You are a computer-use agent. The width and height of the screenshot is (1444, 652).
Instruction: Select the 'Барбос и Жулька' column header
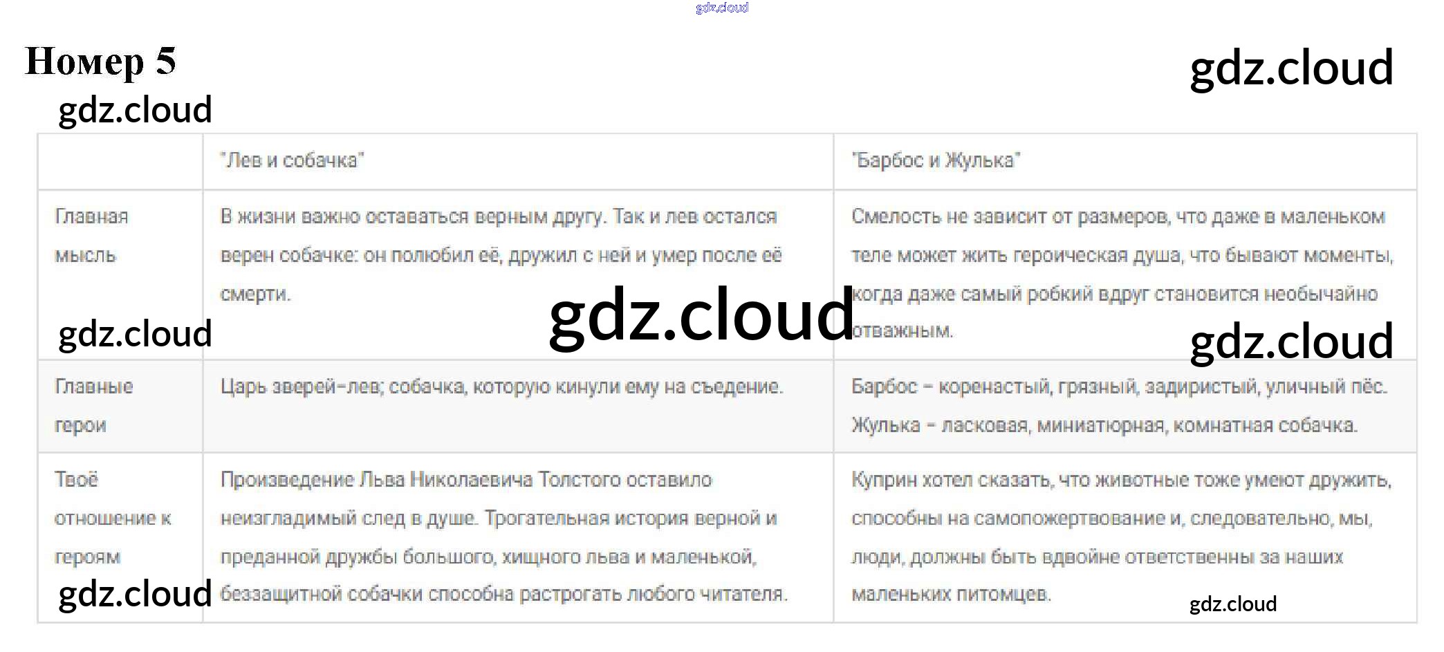(936, 160)
